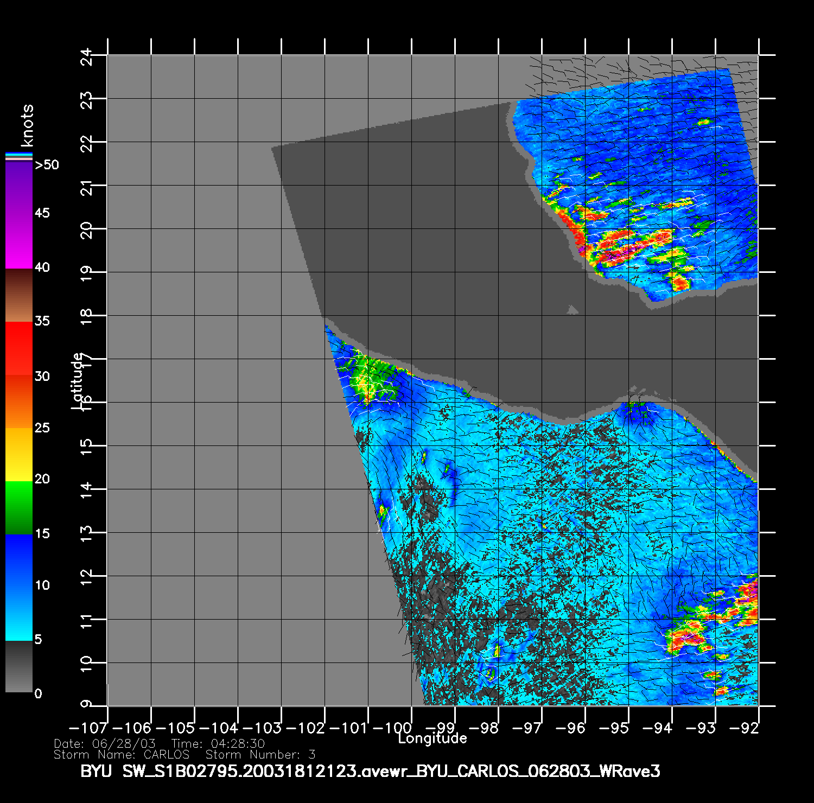Viewport: 814px width, 803px height.
Task: Click the "knots" unit label above legend
Action: (27, 125)
